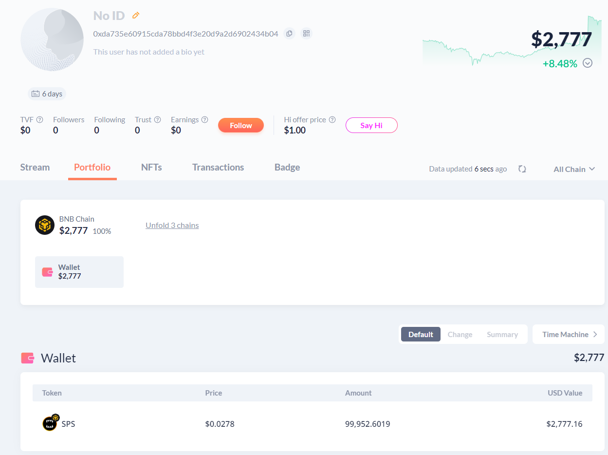Click the $0.0278 price value
Image resolution: width=608 pixels, height=455 pixels.
click(220, 424)
